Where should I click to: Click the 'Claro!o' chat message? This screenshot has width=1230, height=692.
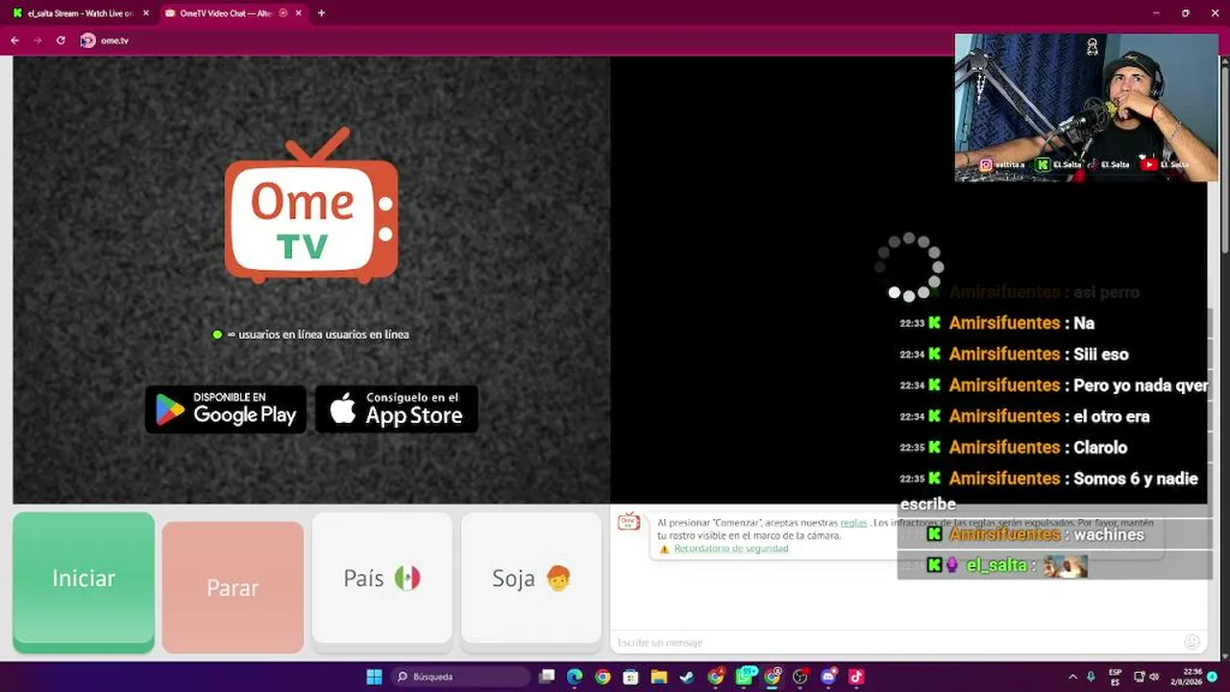pos(1013,447)
